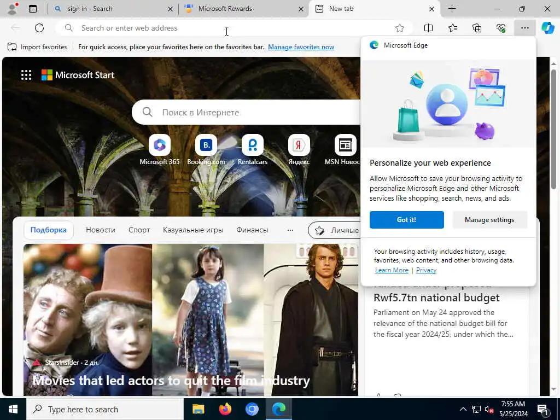
Task: Click the Manage settings button
Action: (x=489, y=220)
